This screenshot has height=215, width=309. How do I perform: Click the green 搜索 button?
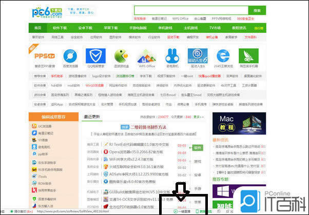[x=257, y=10]
